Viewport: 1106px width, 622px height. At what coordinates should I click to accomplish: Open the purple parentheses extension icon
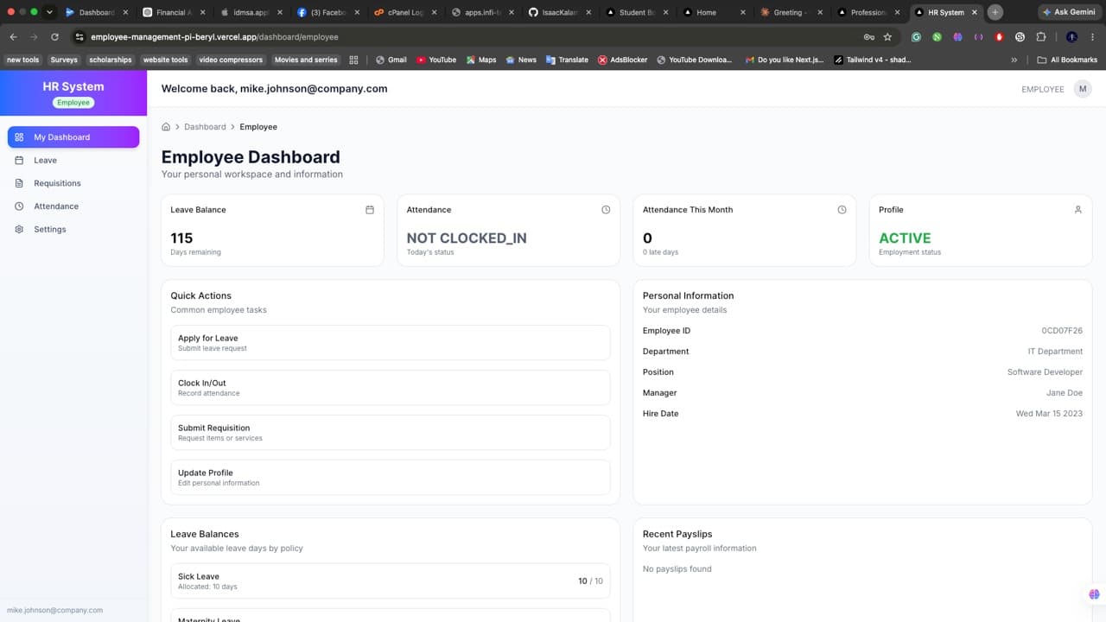point(978,37)
